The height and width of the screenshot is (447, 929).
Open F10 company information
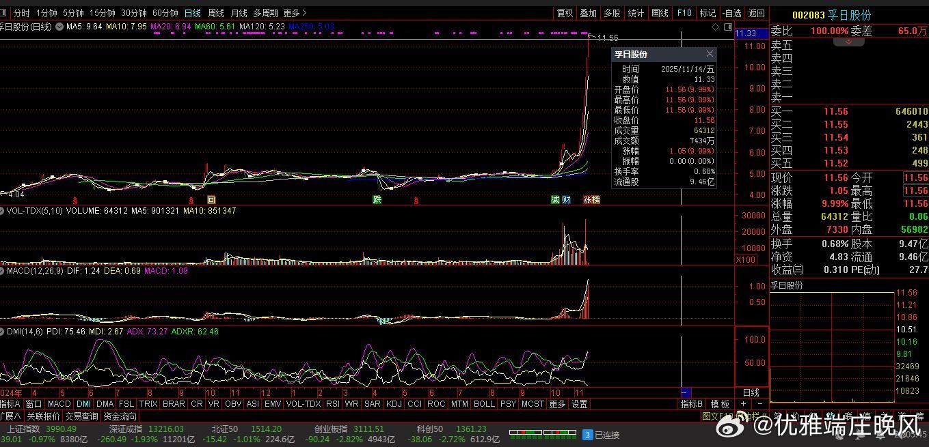tap(684, 13)
